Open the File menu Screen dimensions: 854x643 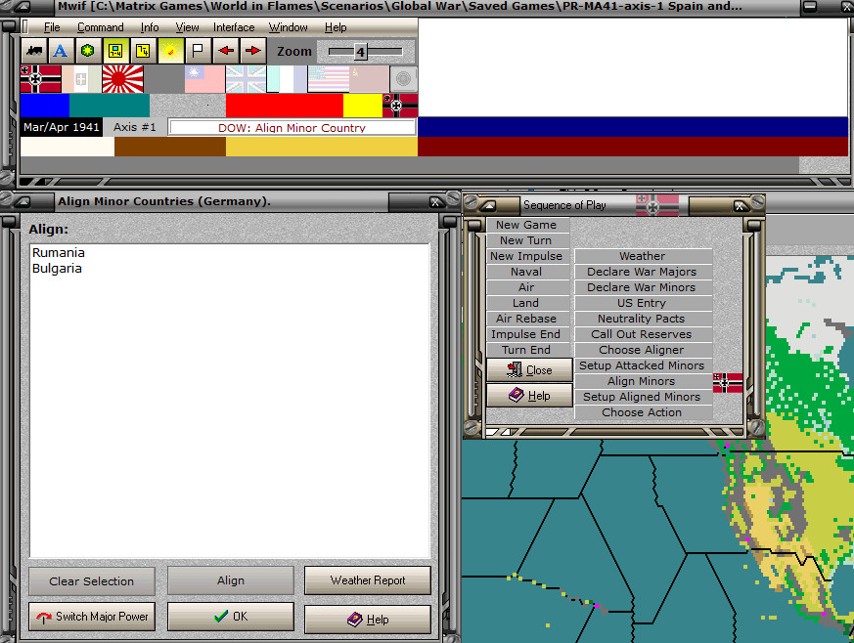(x=52, y=27)
